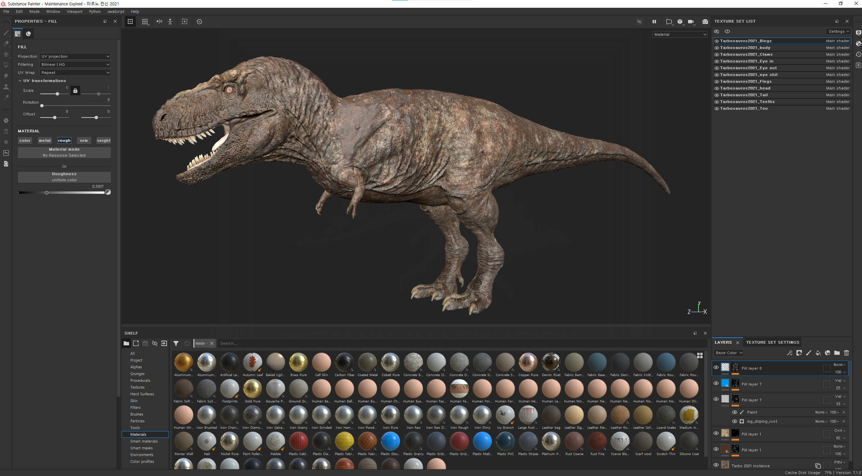862x476 pixels.
Task: Add a new folder in Layers panel
Action: [837, 353]
